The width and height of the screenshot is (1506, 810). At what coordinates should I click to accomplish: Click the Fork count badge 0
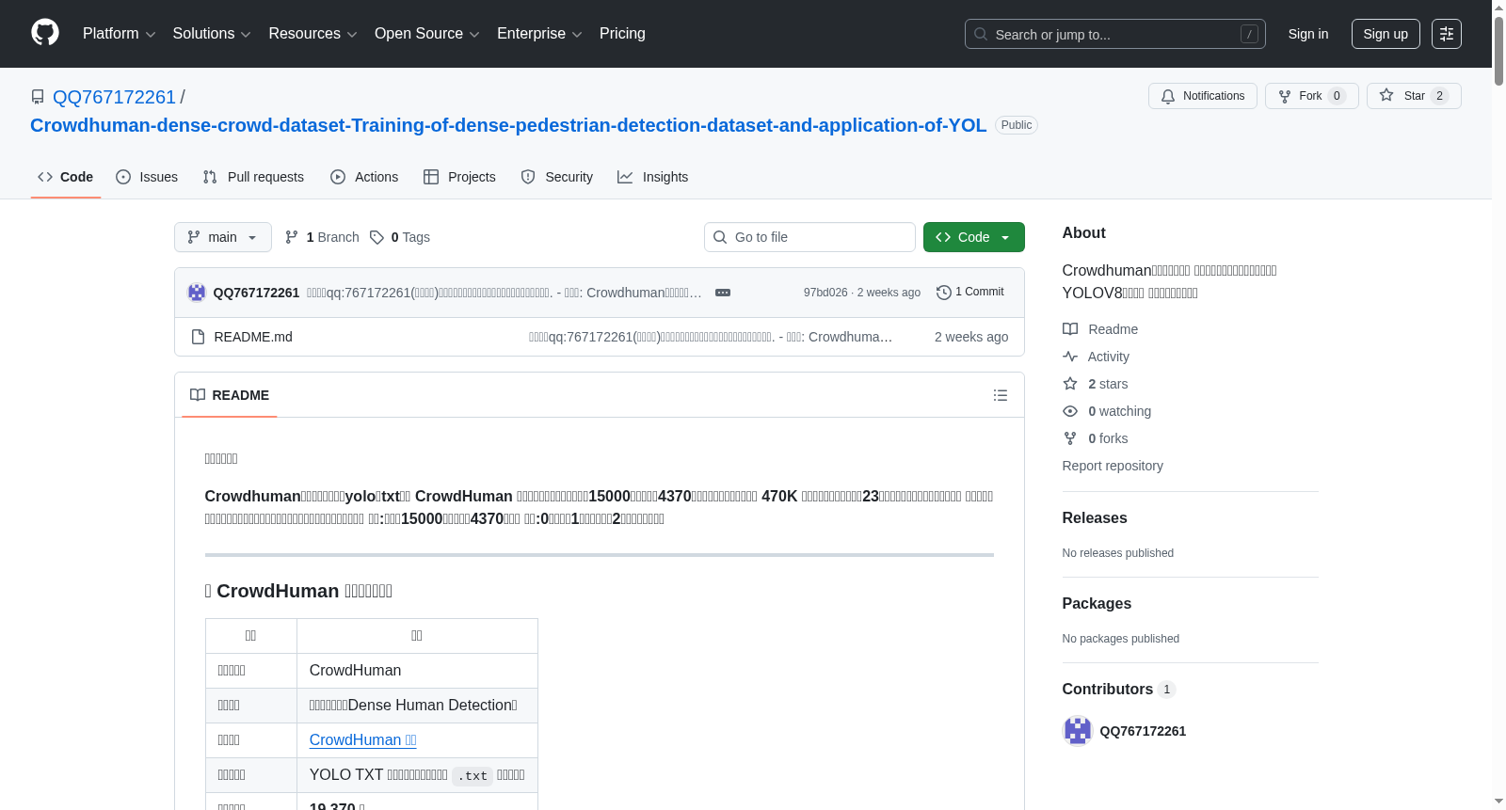1337,96
